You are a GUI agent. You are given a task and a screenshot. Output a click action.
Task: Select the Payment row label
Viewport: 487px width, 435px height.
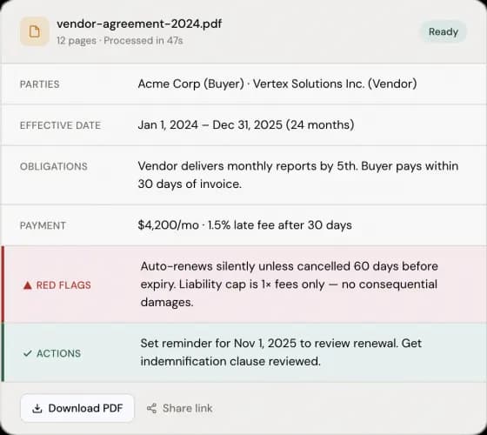pos(43,225)
